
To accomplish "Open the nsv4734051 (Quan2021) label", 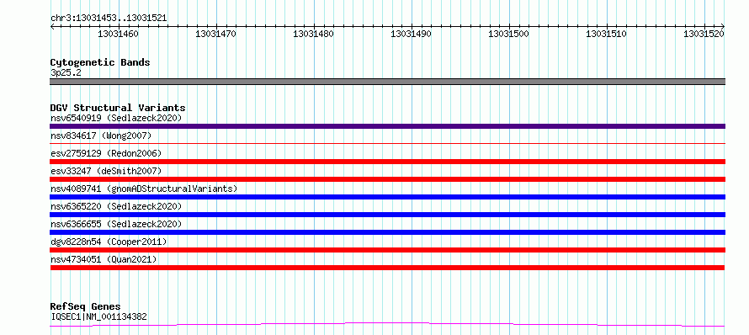I will tap(104, 259).
